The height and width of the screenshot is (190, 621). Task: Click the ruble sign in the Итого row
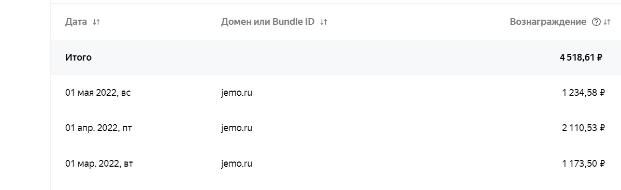pyautogui.click(x=599, y=57)
